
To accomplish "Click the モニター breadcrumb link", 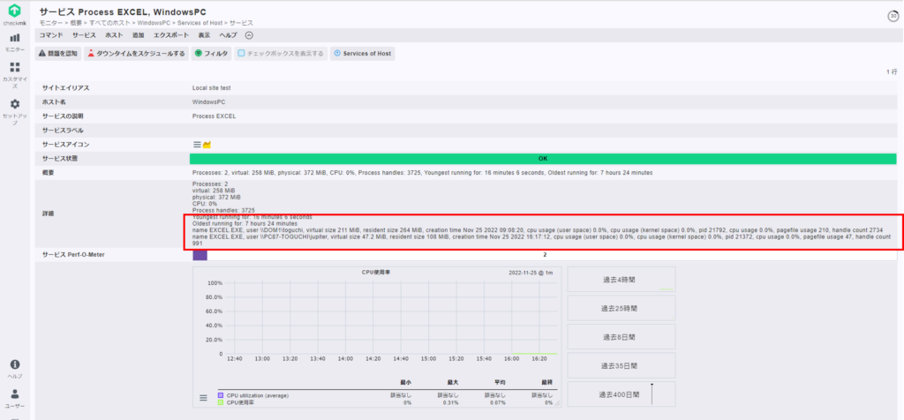I will [x=49, y=23].
